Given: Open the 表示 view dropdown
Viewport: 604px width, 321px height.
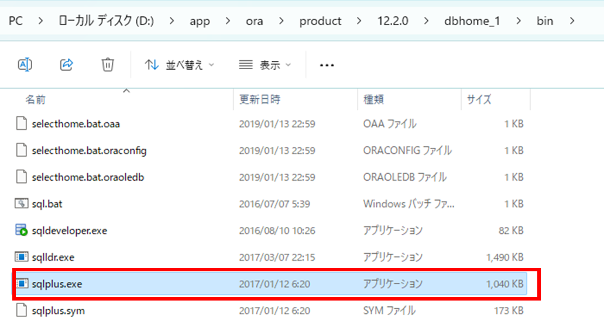Looking at the screenshot, I should click(265, 65).
